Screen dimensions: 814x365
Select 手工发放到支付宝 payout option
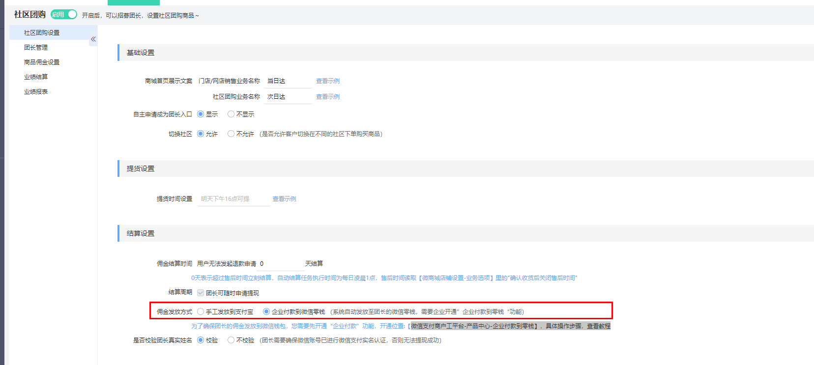201,312
